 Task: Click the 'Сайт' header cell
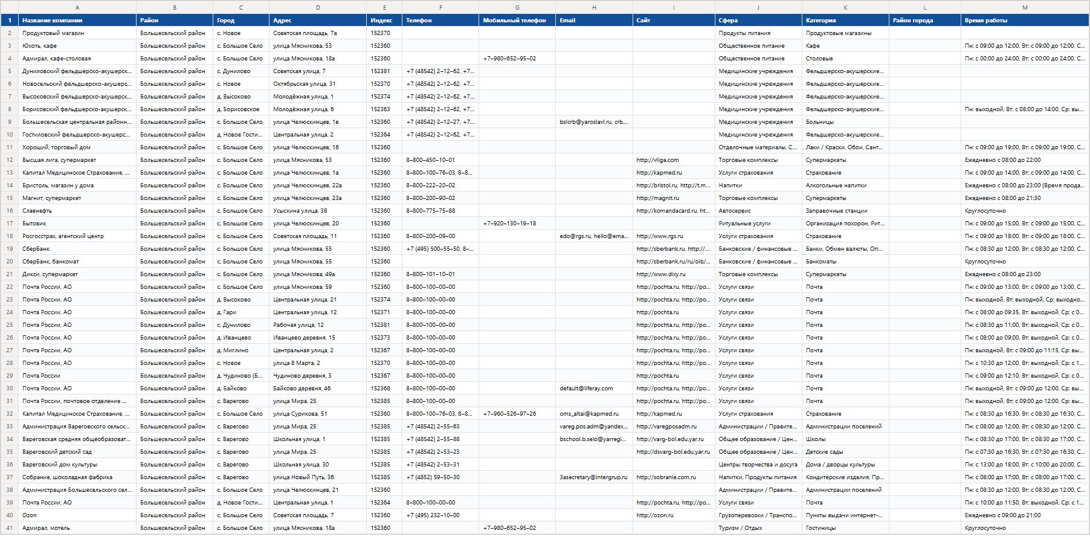674,21
